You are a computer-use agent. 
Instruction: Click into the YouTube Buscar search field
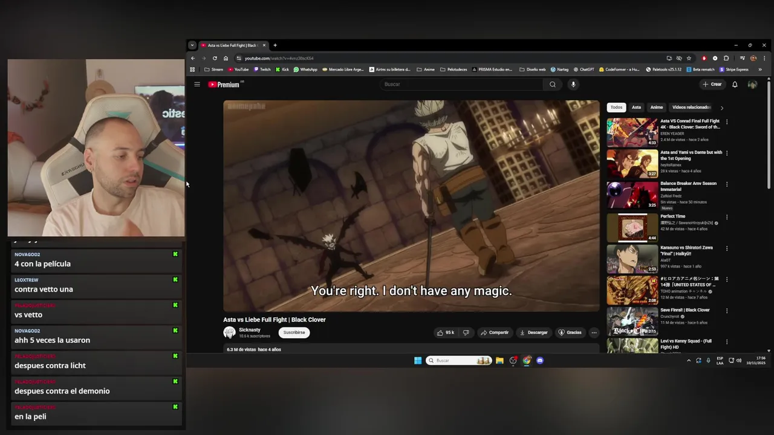pyautogui.click(x=462, y=85)
